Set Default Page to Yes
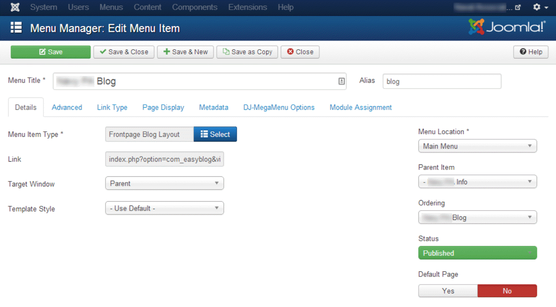 pos(448,291)
